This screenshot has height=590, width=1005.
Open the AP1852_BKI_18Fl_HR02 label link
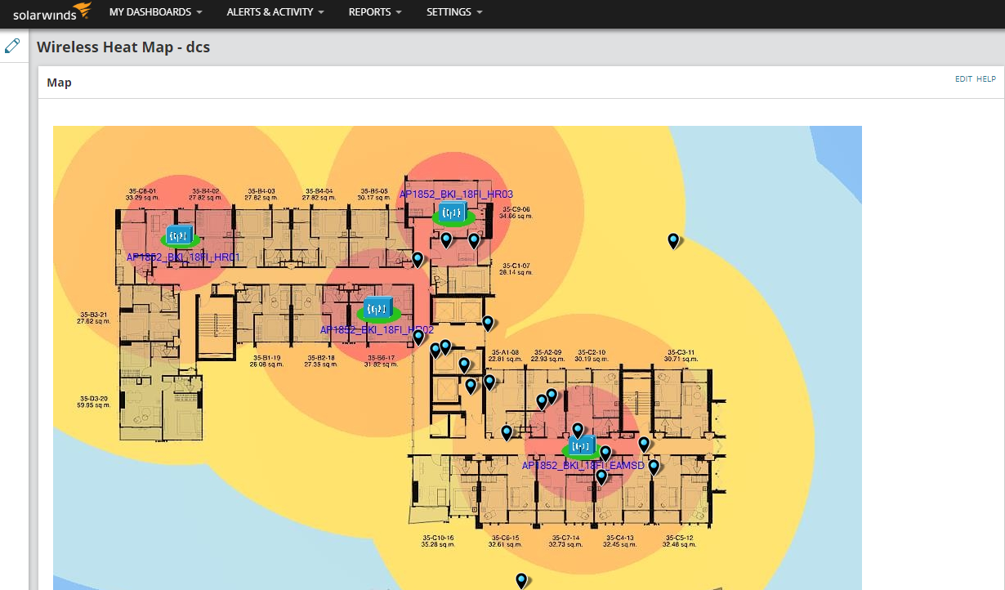click(377, 330)
